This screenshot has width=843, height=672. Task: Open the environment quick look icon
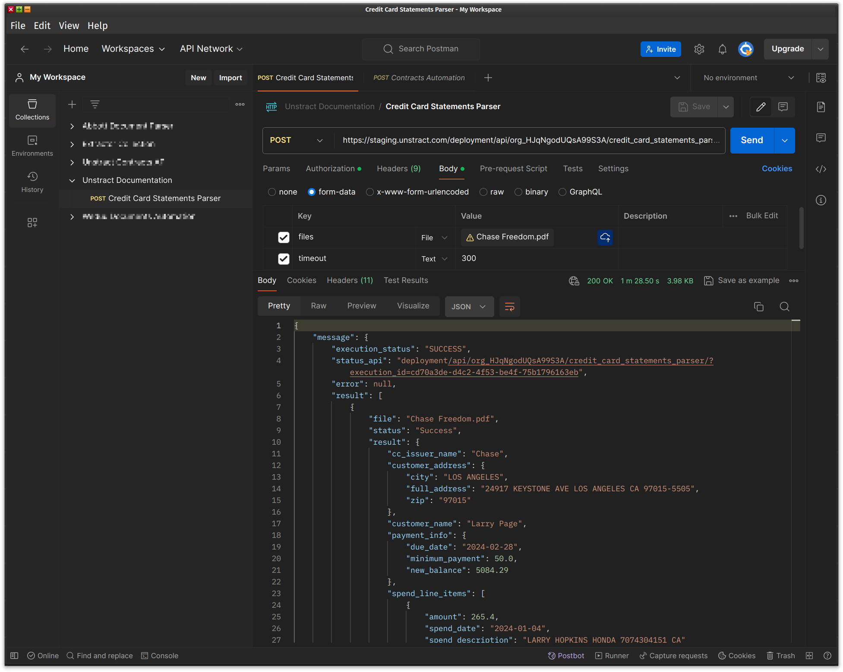tap(821, 78)
